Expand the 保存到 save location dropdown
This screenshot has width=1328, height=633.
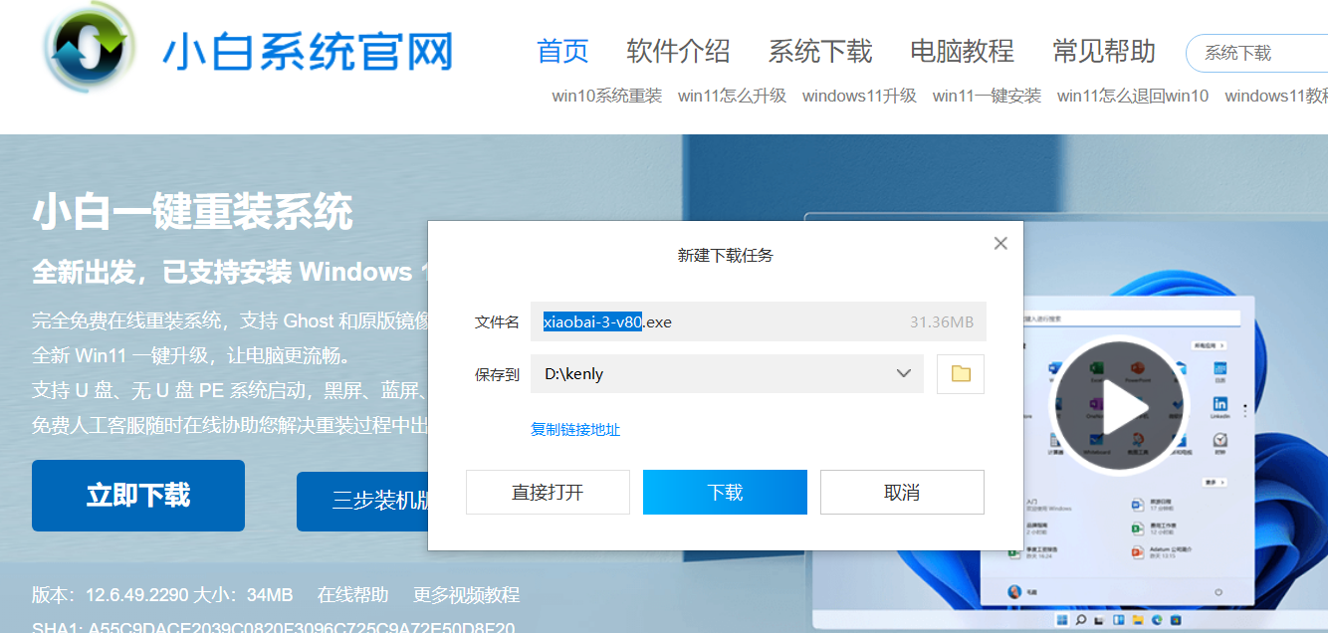[x=904, y=373]
